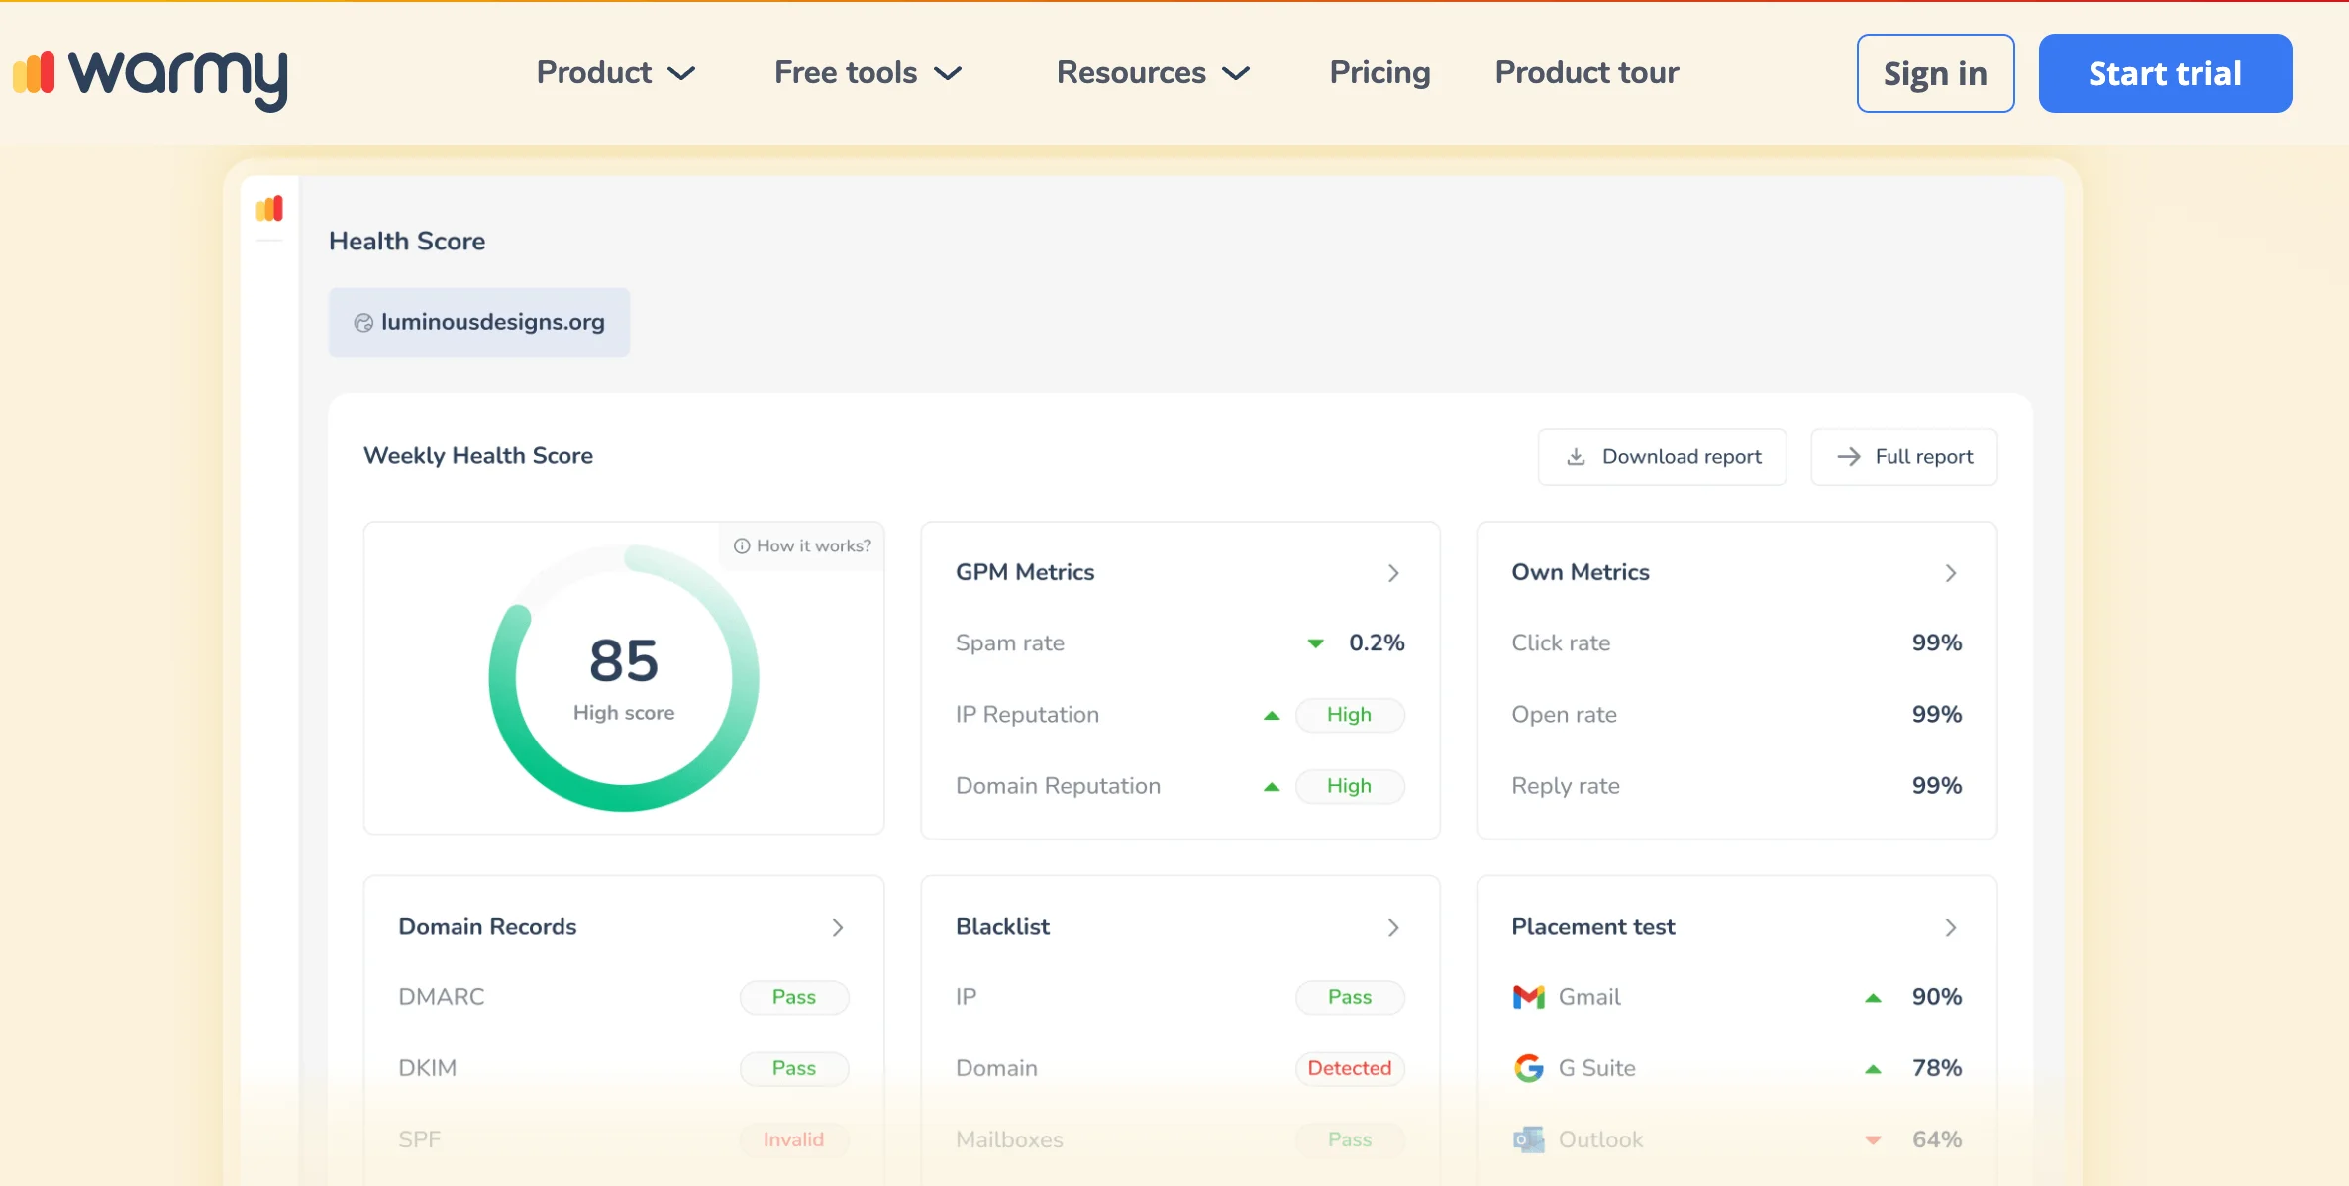Click the small Warmy icon in the dashboard sidebar
This screenshot has height=1186, width=2349.
point(269,208)
